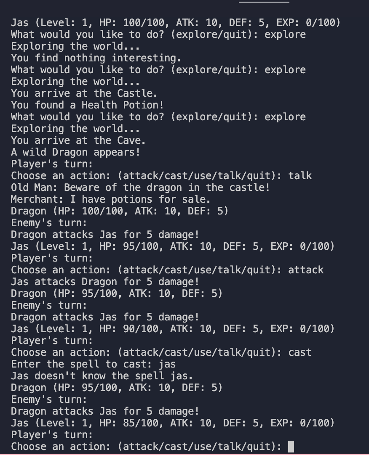This screenshot has width=369, height=455.
Task: Click the Dragon stats line showing HP 100/100
Action: tap(120, 211)
